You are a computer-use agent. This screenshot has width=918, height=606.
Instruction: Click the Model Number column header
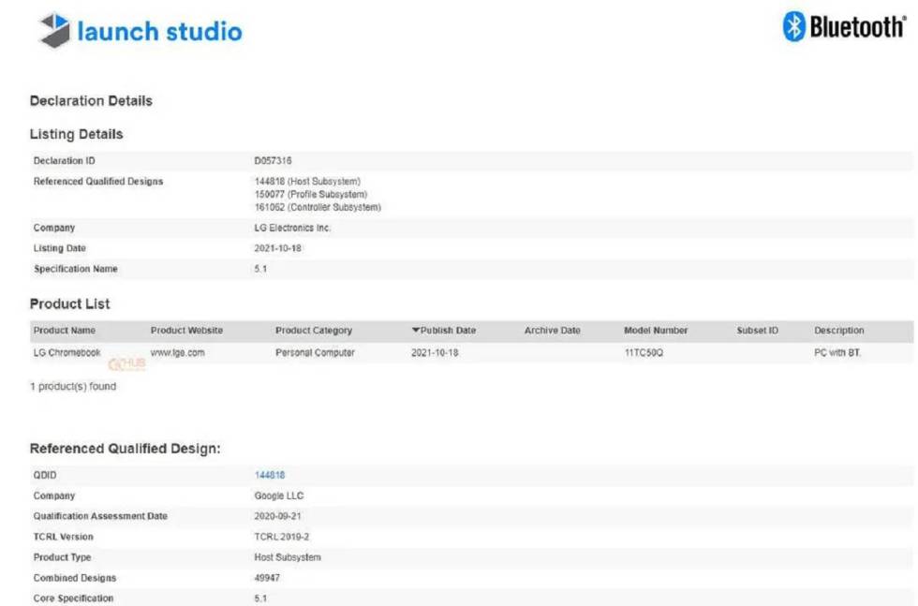pos(656,331)
